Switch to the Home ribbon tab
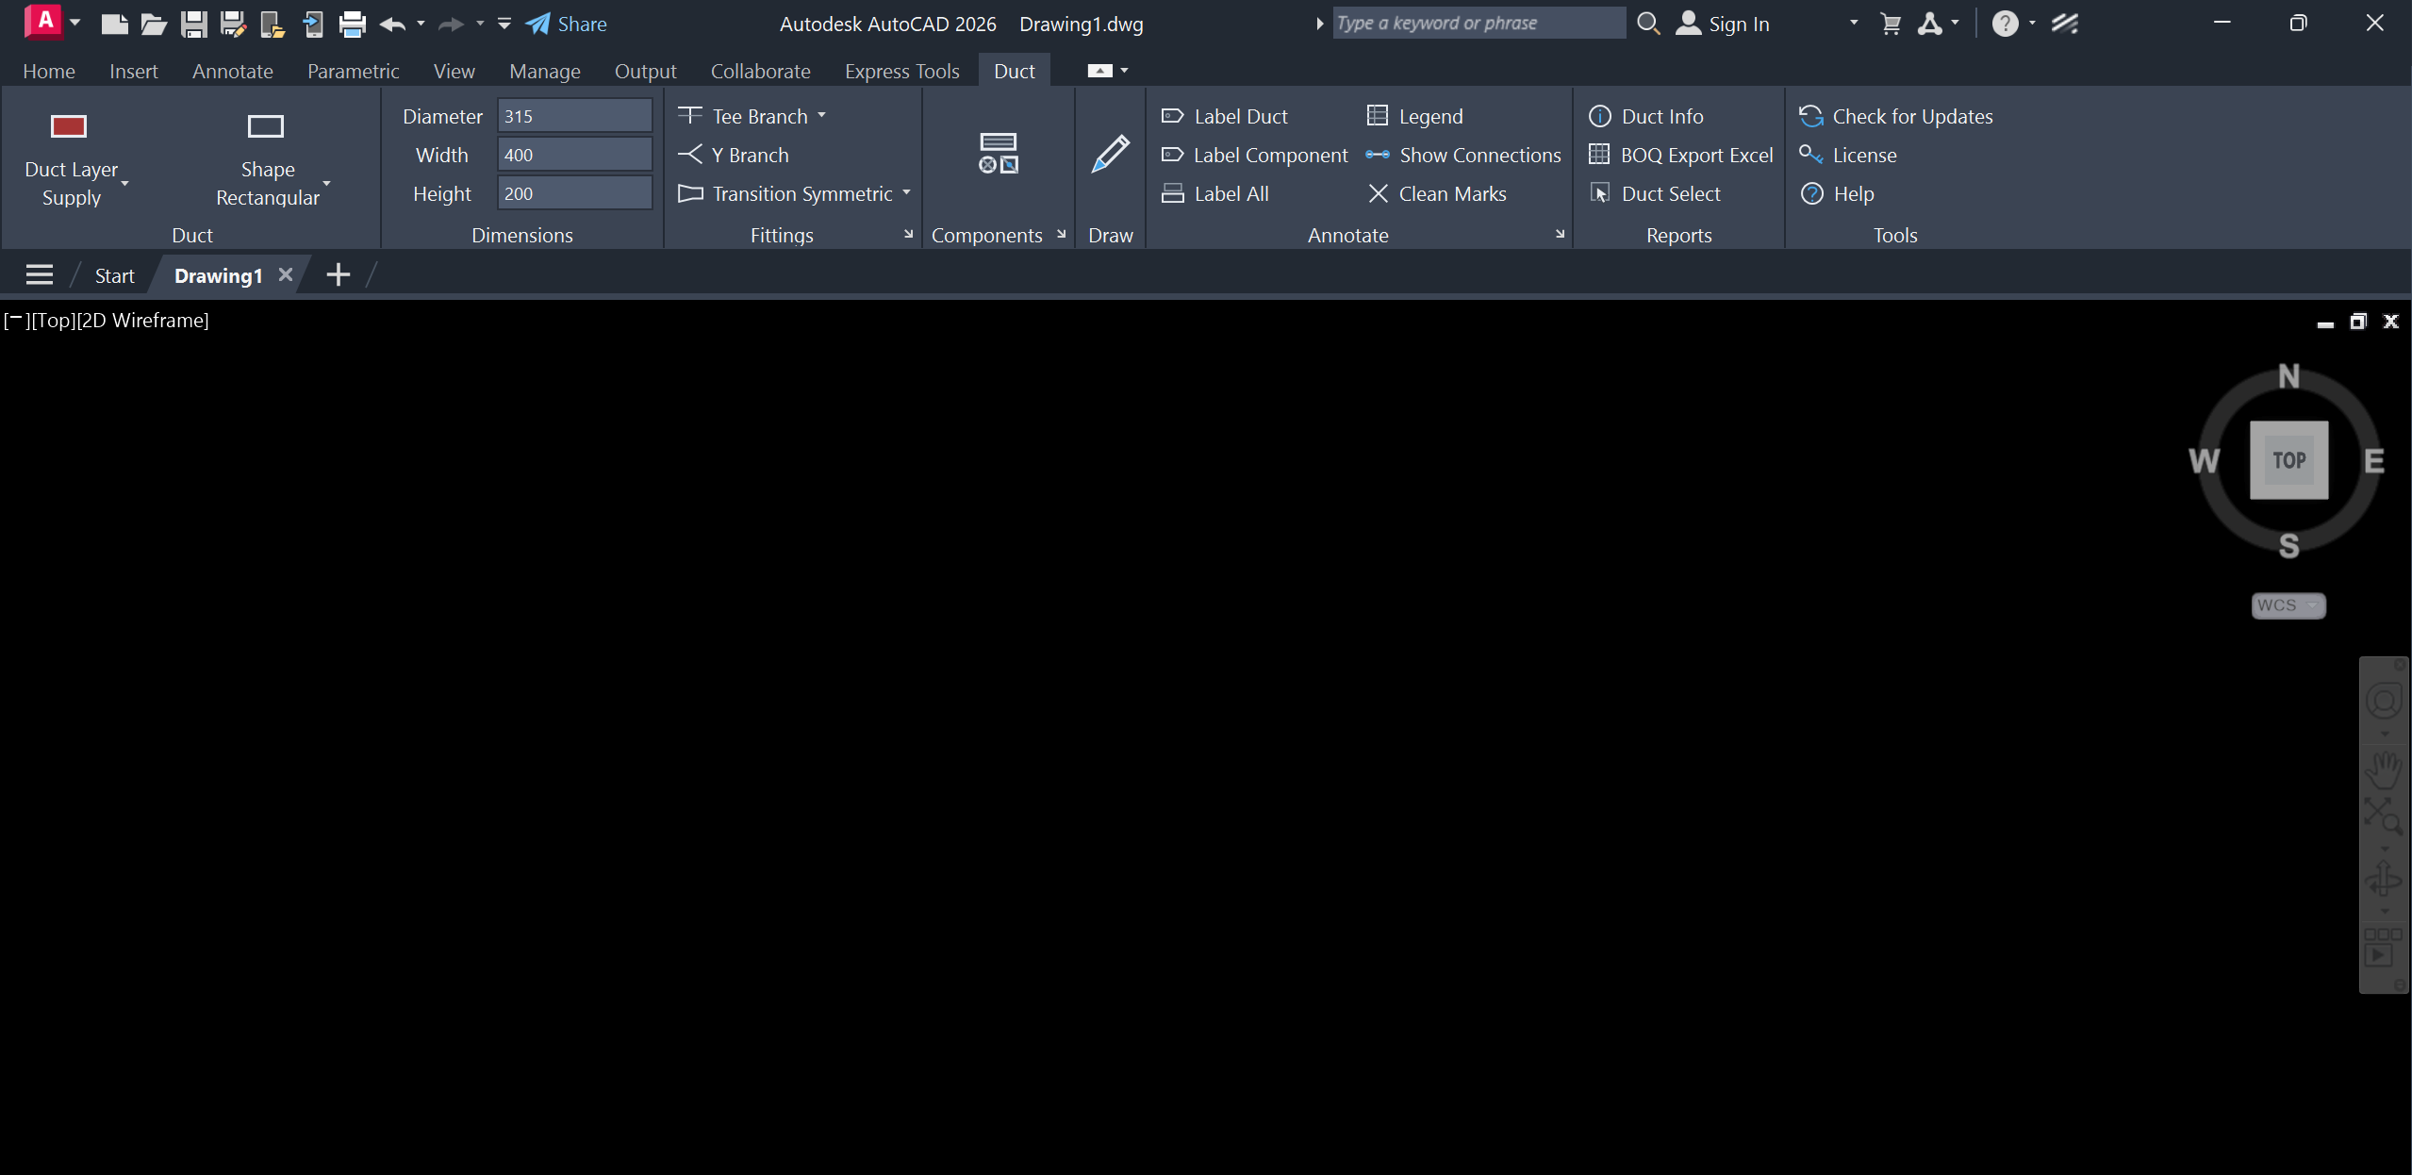 tap(49, 71)
